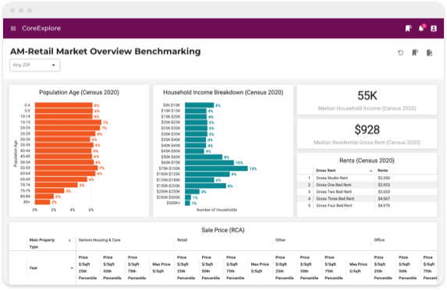Click the Rents column header
447x290 pixels.
click(x=382, y=171)
